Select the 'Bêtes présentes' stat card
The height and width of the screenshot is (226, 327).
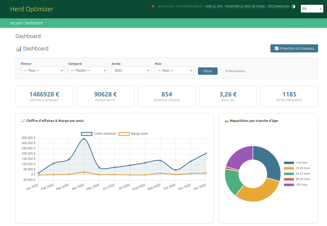289,96
